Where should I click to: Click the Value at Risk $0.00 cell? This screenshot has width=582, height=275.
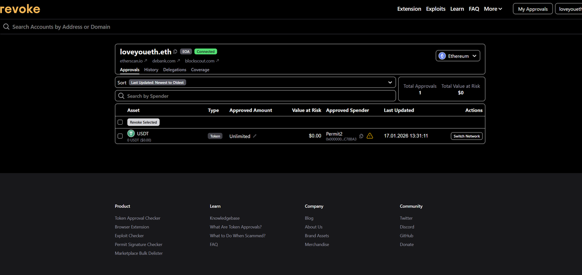(x=315, y=136)
